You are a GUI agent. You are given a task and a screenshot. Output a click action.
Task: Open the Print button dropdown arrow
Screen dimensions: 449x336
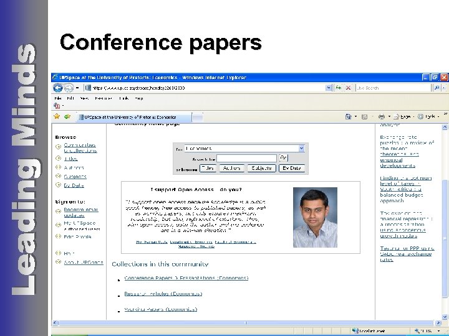coord(389,116)
